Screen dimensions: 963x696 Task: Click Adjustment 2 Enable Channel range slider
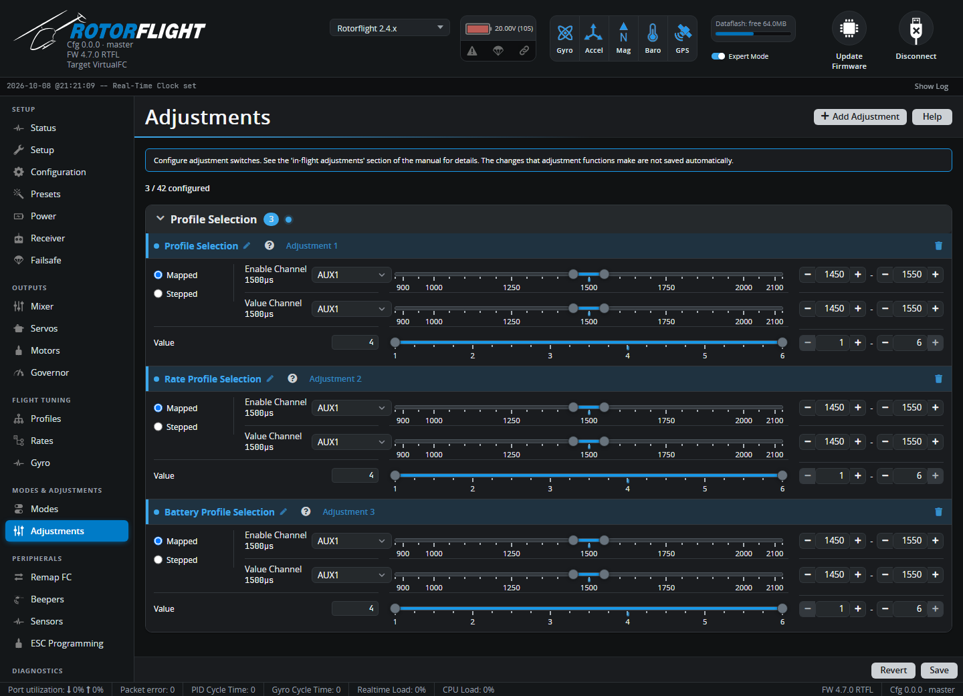588,407
